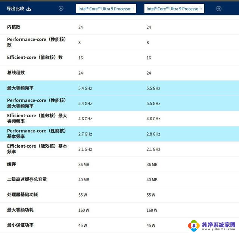Select the 处理器基础功耗 row label
This screenshot has width=239, height=233.
(22, 195)
